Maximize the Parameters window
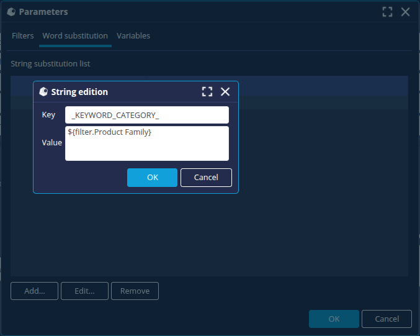This screenshot has height=336, width=420. (x=387, y=12)
